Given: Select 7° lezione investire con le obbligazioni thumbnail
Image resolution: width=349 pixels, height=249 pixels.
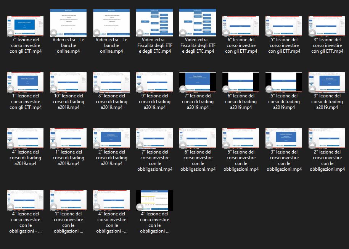Looking at the screenshot, I should [x=154, y=139].
